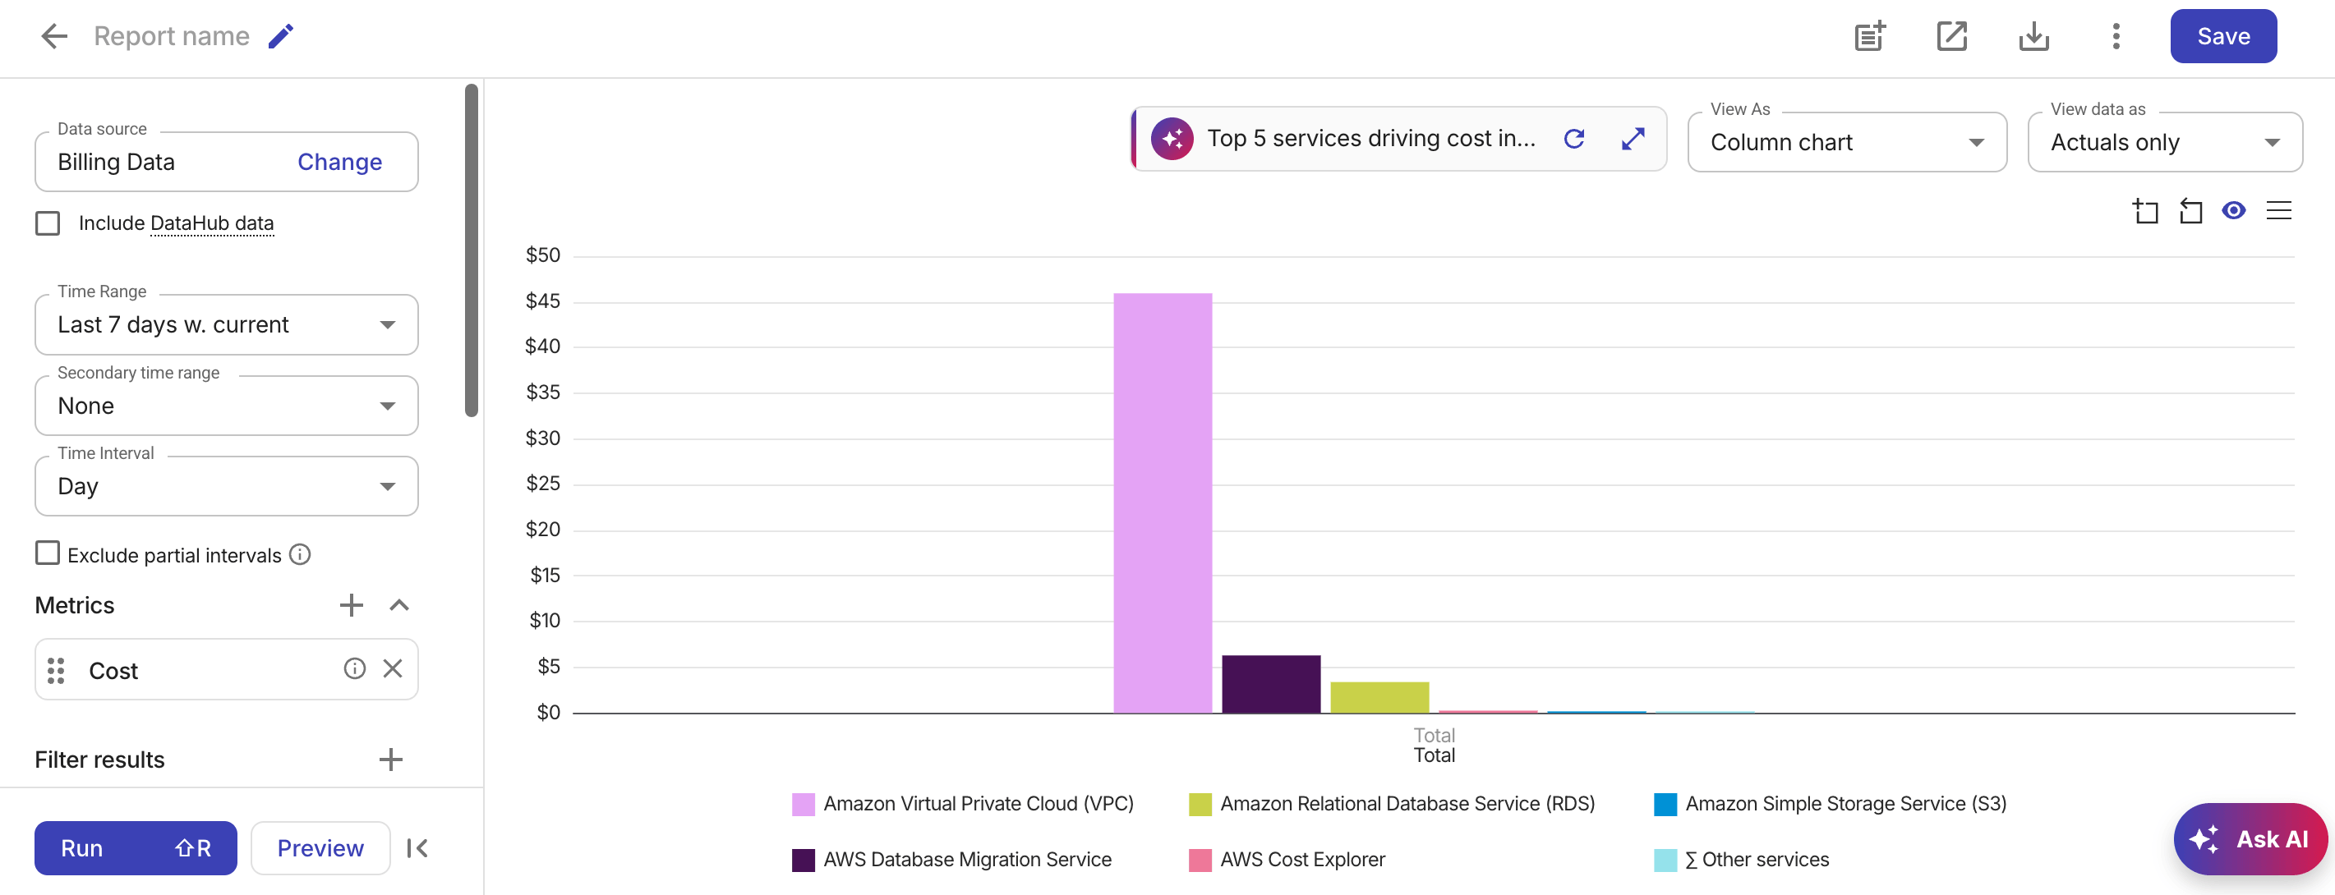The width and height of the screenshot is (2335, 895).
Task: Add a new metric with plus icon
Action: coord(352,605)
